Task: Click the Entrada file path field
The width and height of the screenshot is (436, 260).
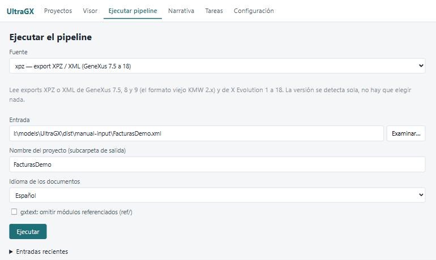Action: point(196,133)
